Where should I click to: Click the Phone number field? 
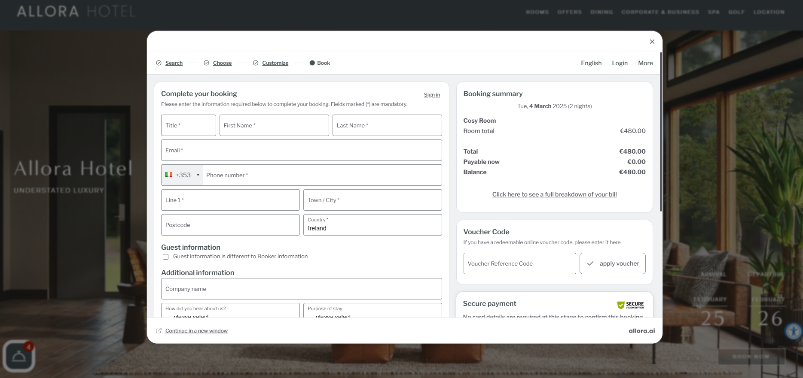[x=322, y=175]
